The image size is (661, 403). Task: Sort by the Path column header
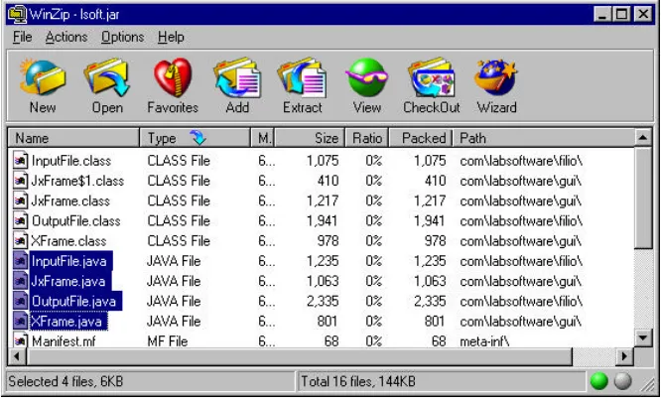pos(544,138)
